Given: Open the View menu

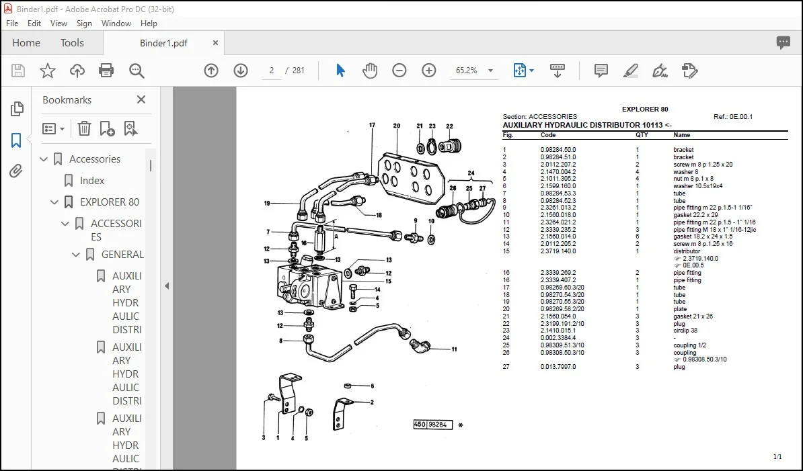Looking at the screenshot, I should [x=59, y=24].
